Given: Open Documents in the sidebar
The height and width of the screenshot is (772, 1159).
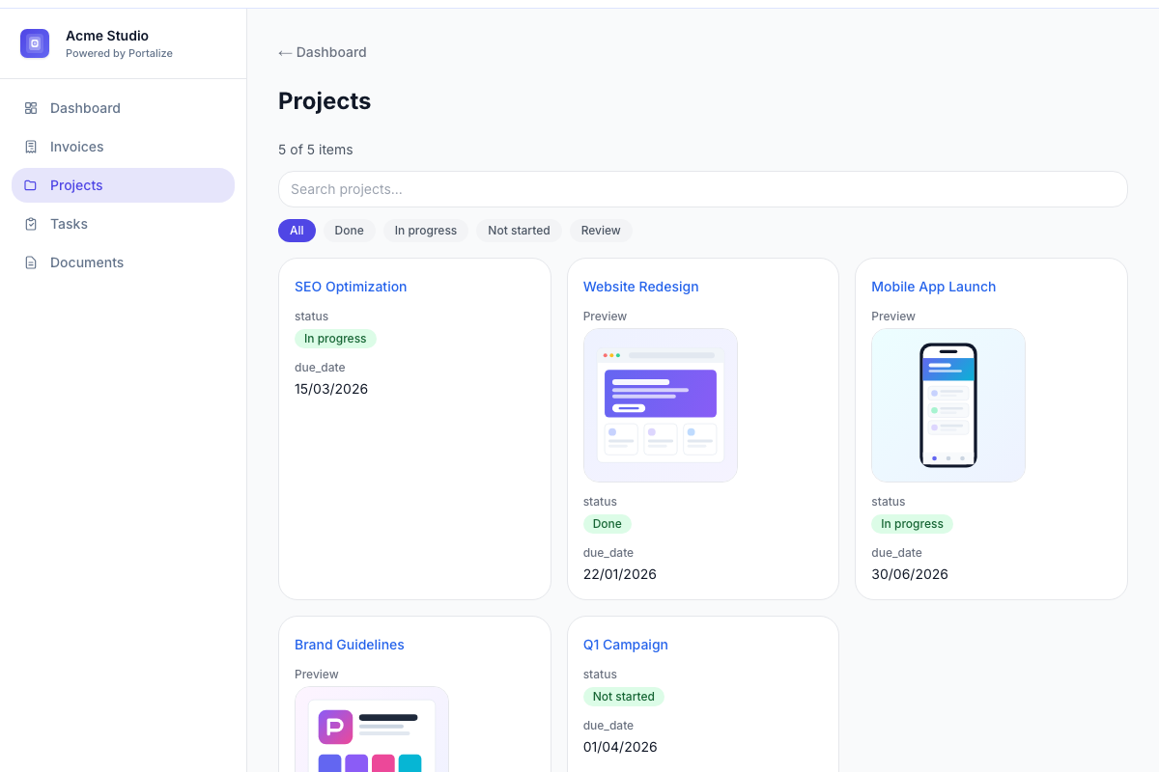Looking at the screenshot, I should click(123, 262).
